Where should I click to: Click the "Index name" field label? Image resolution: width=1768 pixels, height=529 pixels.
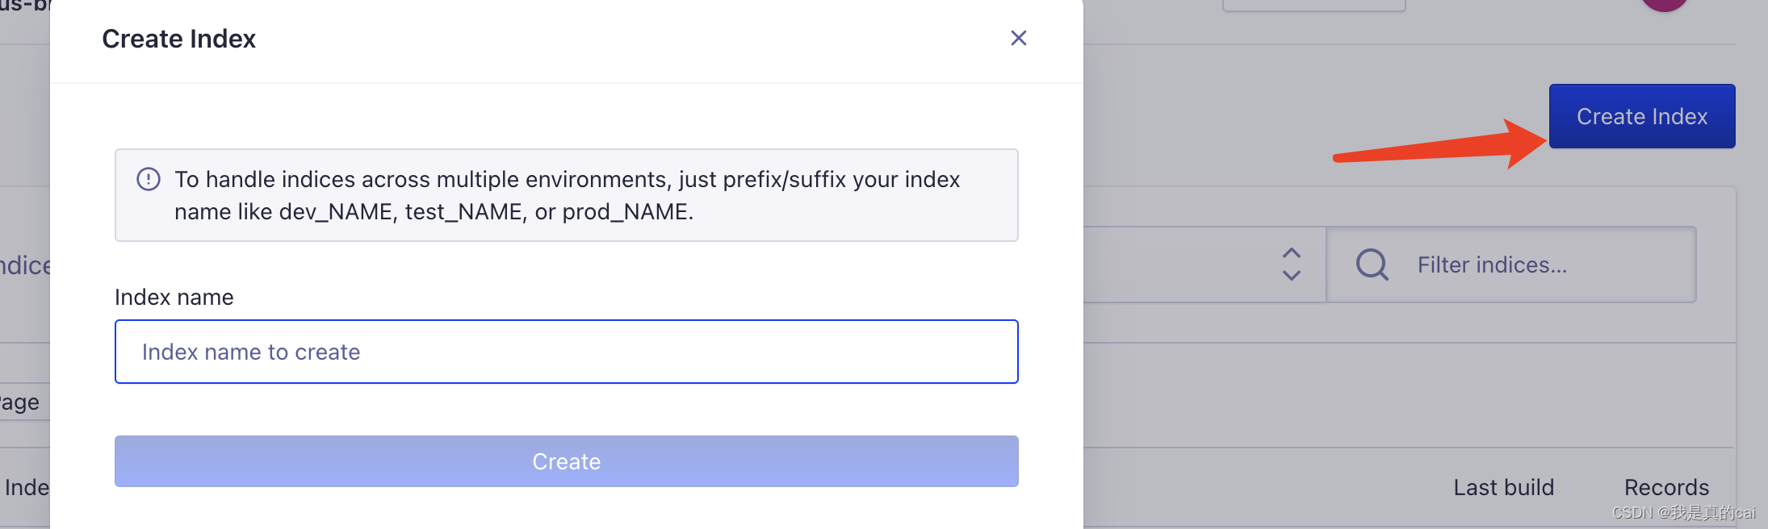(x=174, y=298)
